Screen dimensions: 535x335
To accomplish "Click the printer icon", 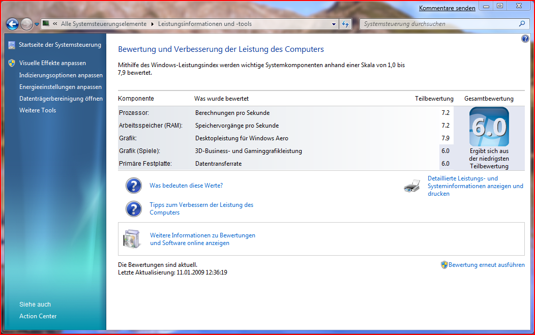I will (x=412, y=186).
